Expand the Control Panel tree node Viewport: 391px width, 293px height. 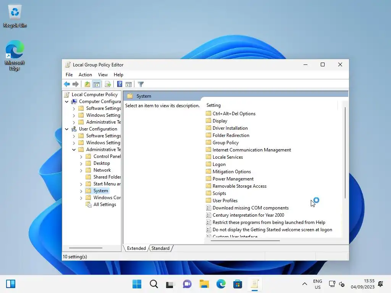click(81, 157)
